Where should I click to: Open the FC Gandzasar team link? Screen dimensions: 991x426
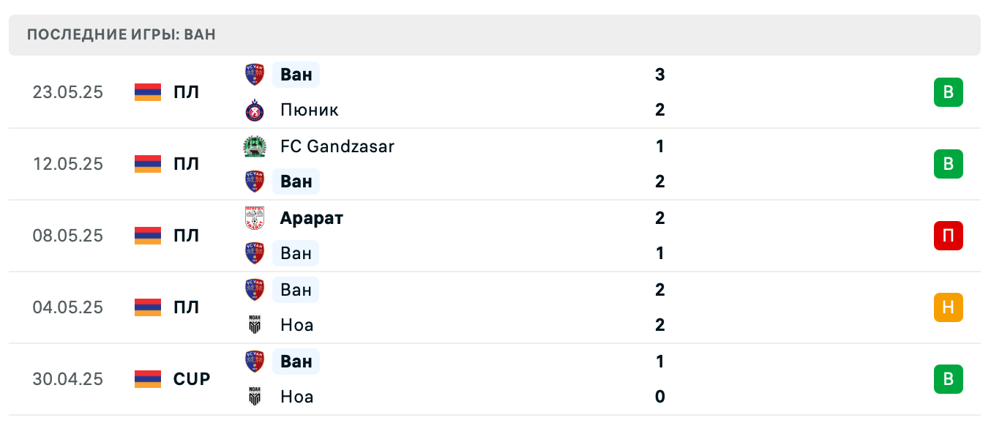coord(337,146)
